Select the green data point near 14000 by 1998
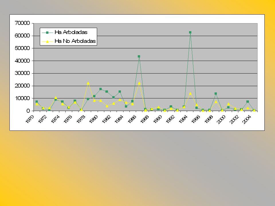The height and width of the screenshot is (206, 275). 216,94
